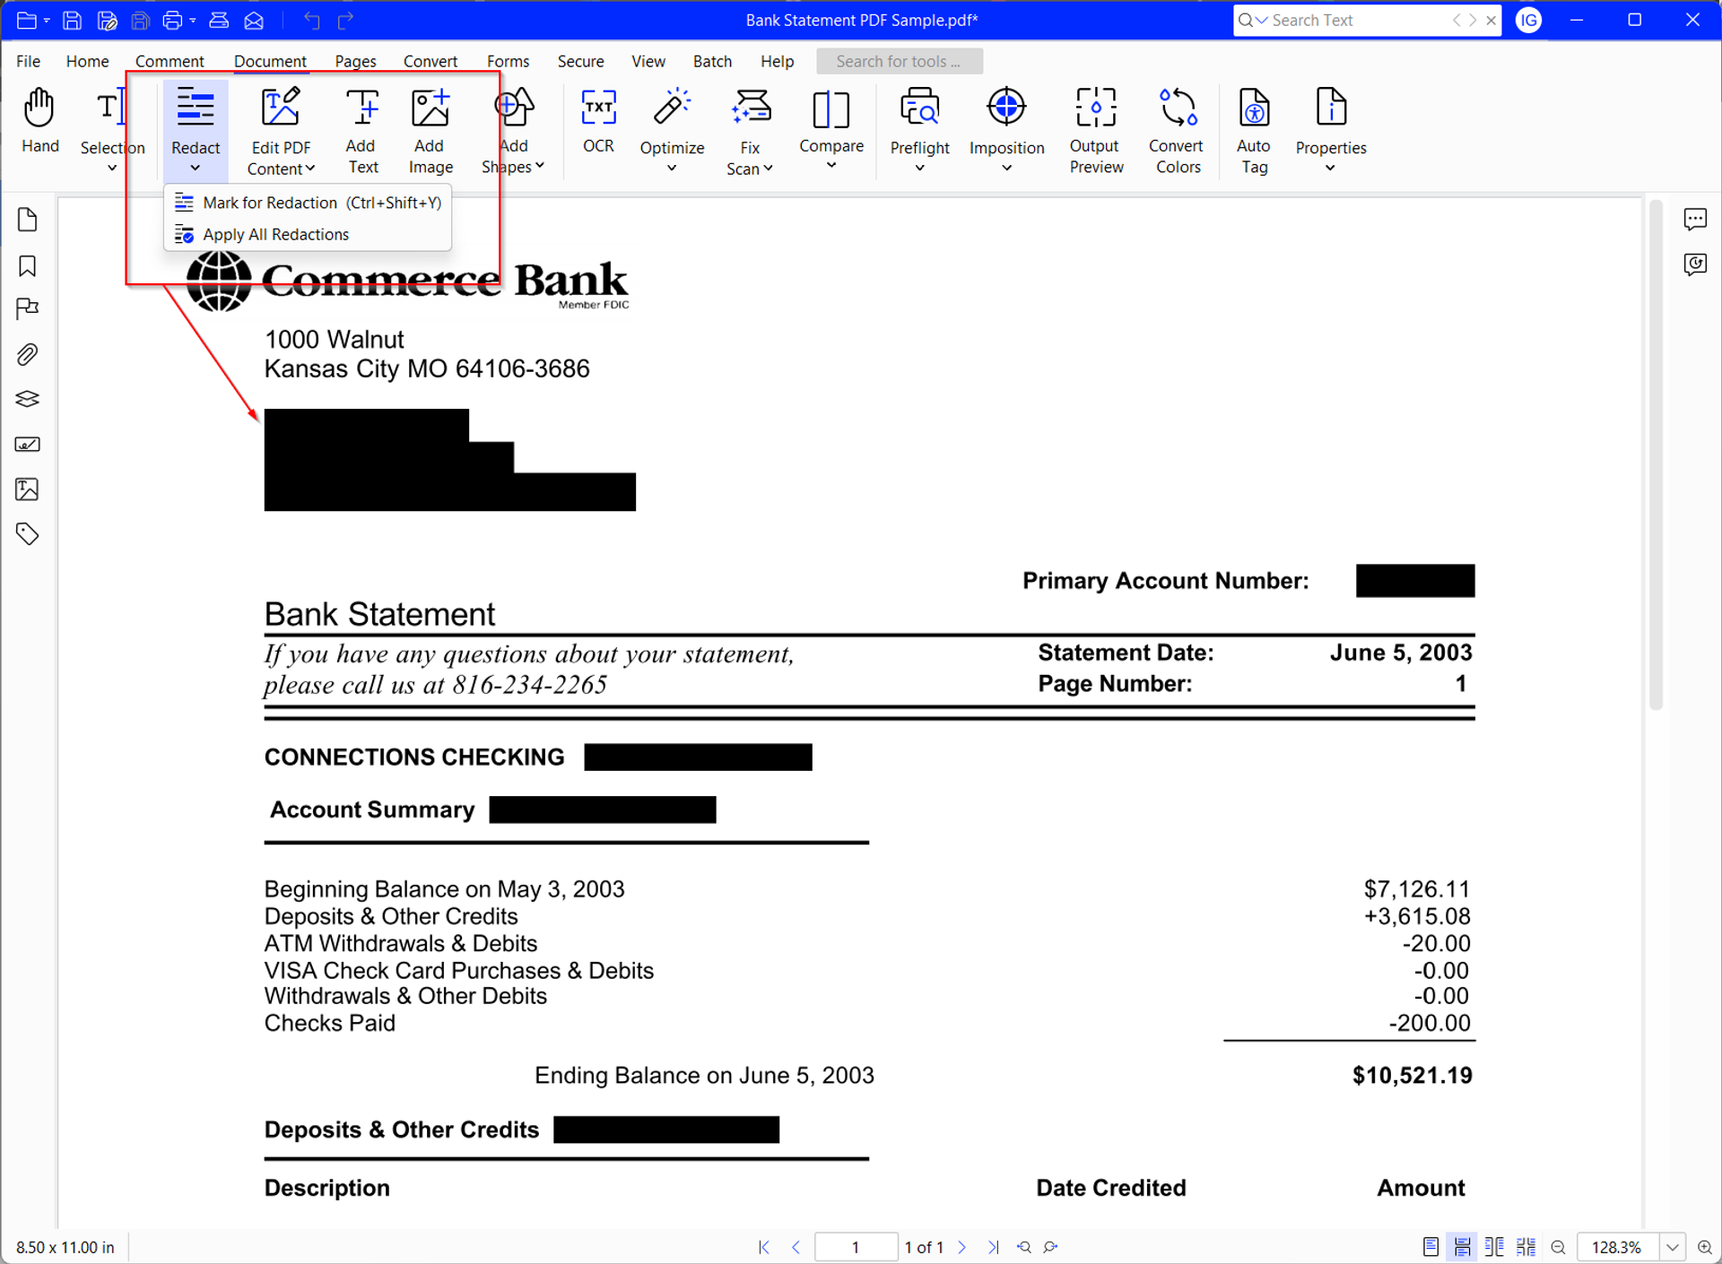The image size is (1722, 1264).
Task: Expand the Properties dropdown arrow
Action: (x=1330, y=169)
